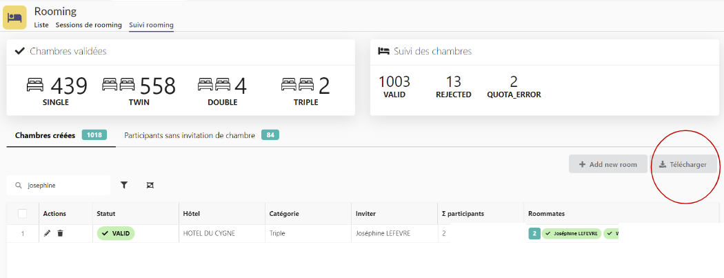This screenshot has height=278, width=724.
Task: Sort by the Hôtel column header
Action: click(191, 214)
